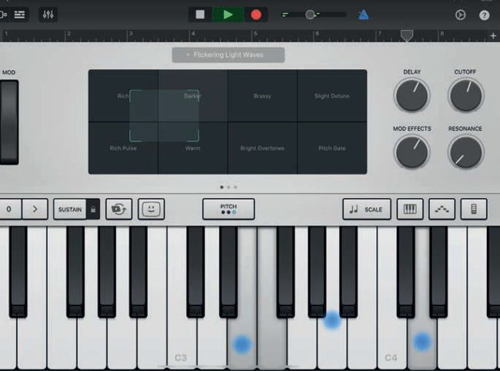Select the Warm pad cell

[193, 148]
